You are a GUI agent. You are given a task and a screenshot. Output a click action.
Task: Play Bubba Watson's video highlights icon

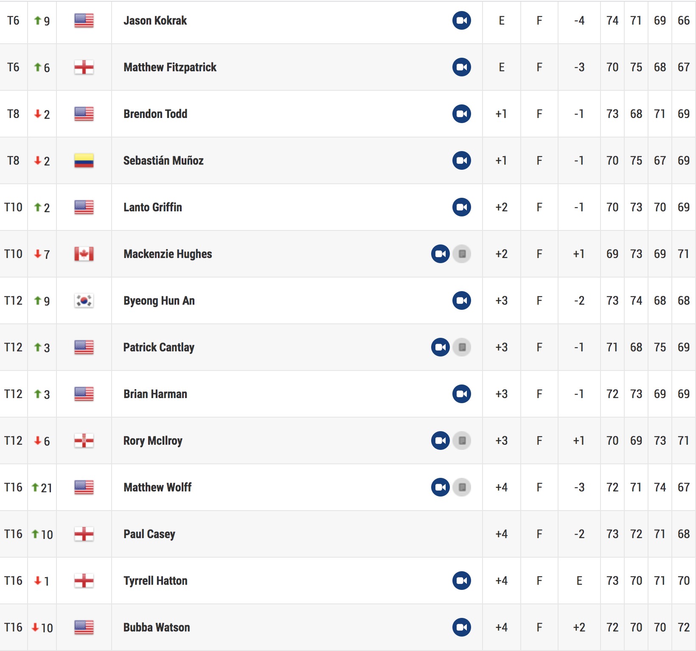pos(462,627)
